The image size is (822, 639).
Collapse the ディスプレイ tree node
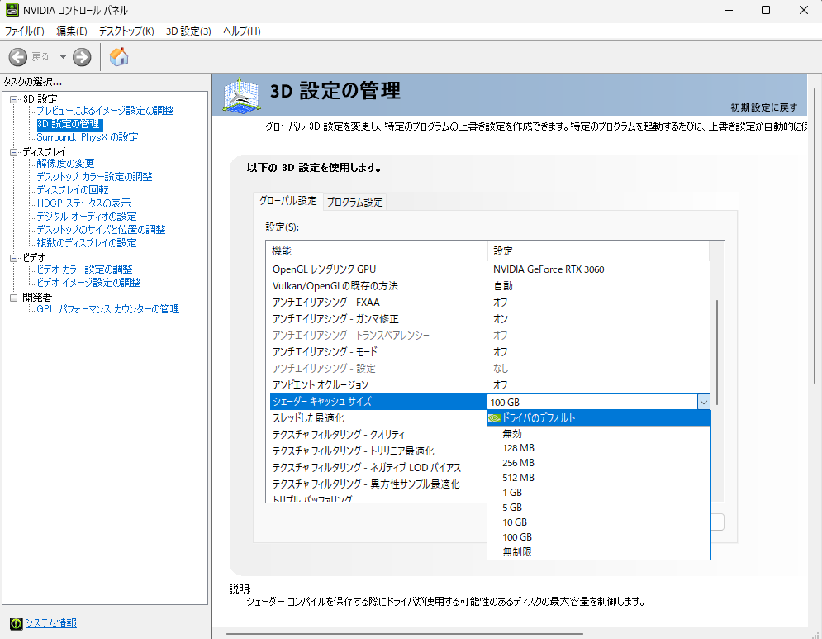coord(13,152)
